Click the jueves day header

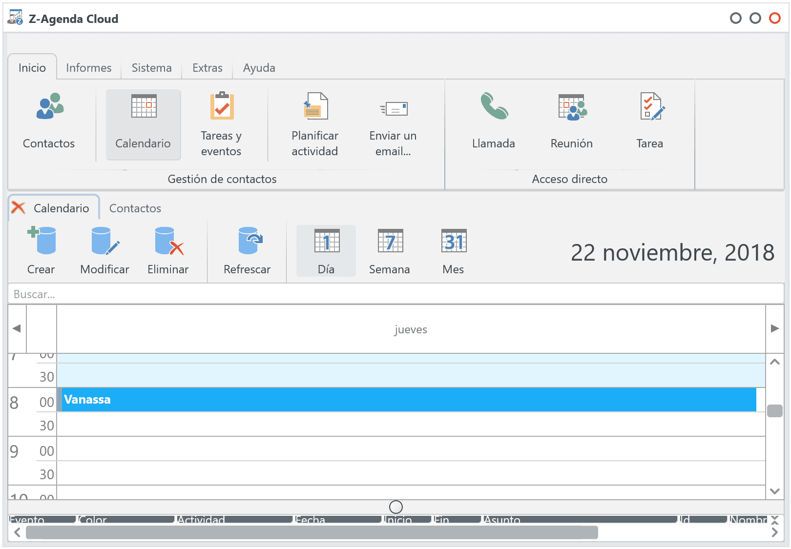pyautogui.click(x=411, y=329)
